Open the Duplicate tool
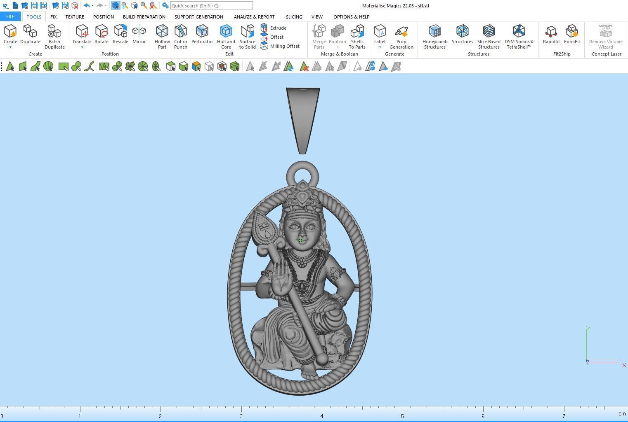The height and width of the screenshot is (422, 628). point(30,34)
